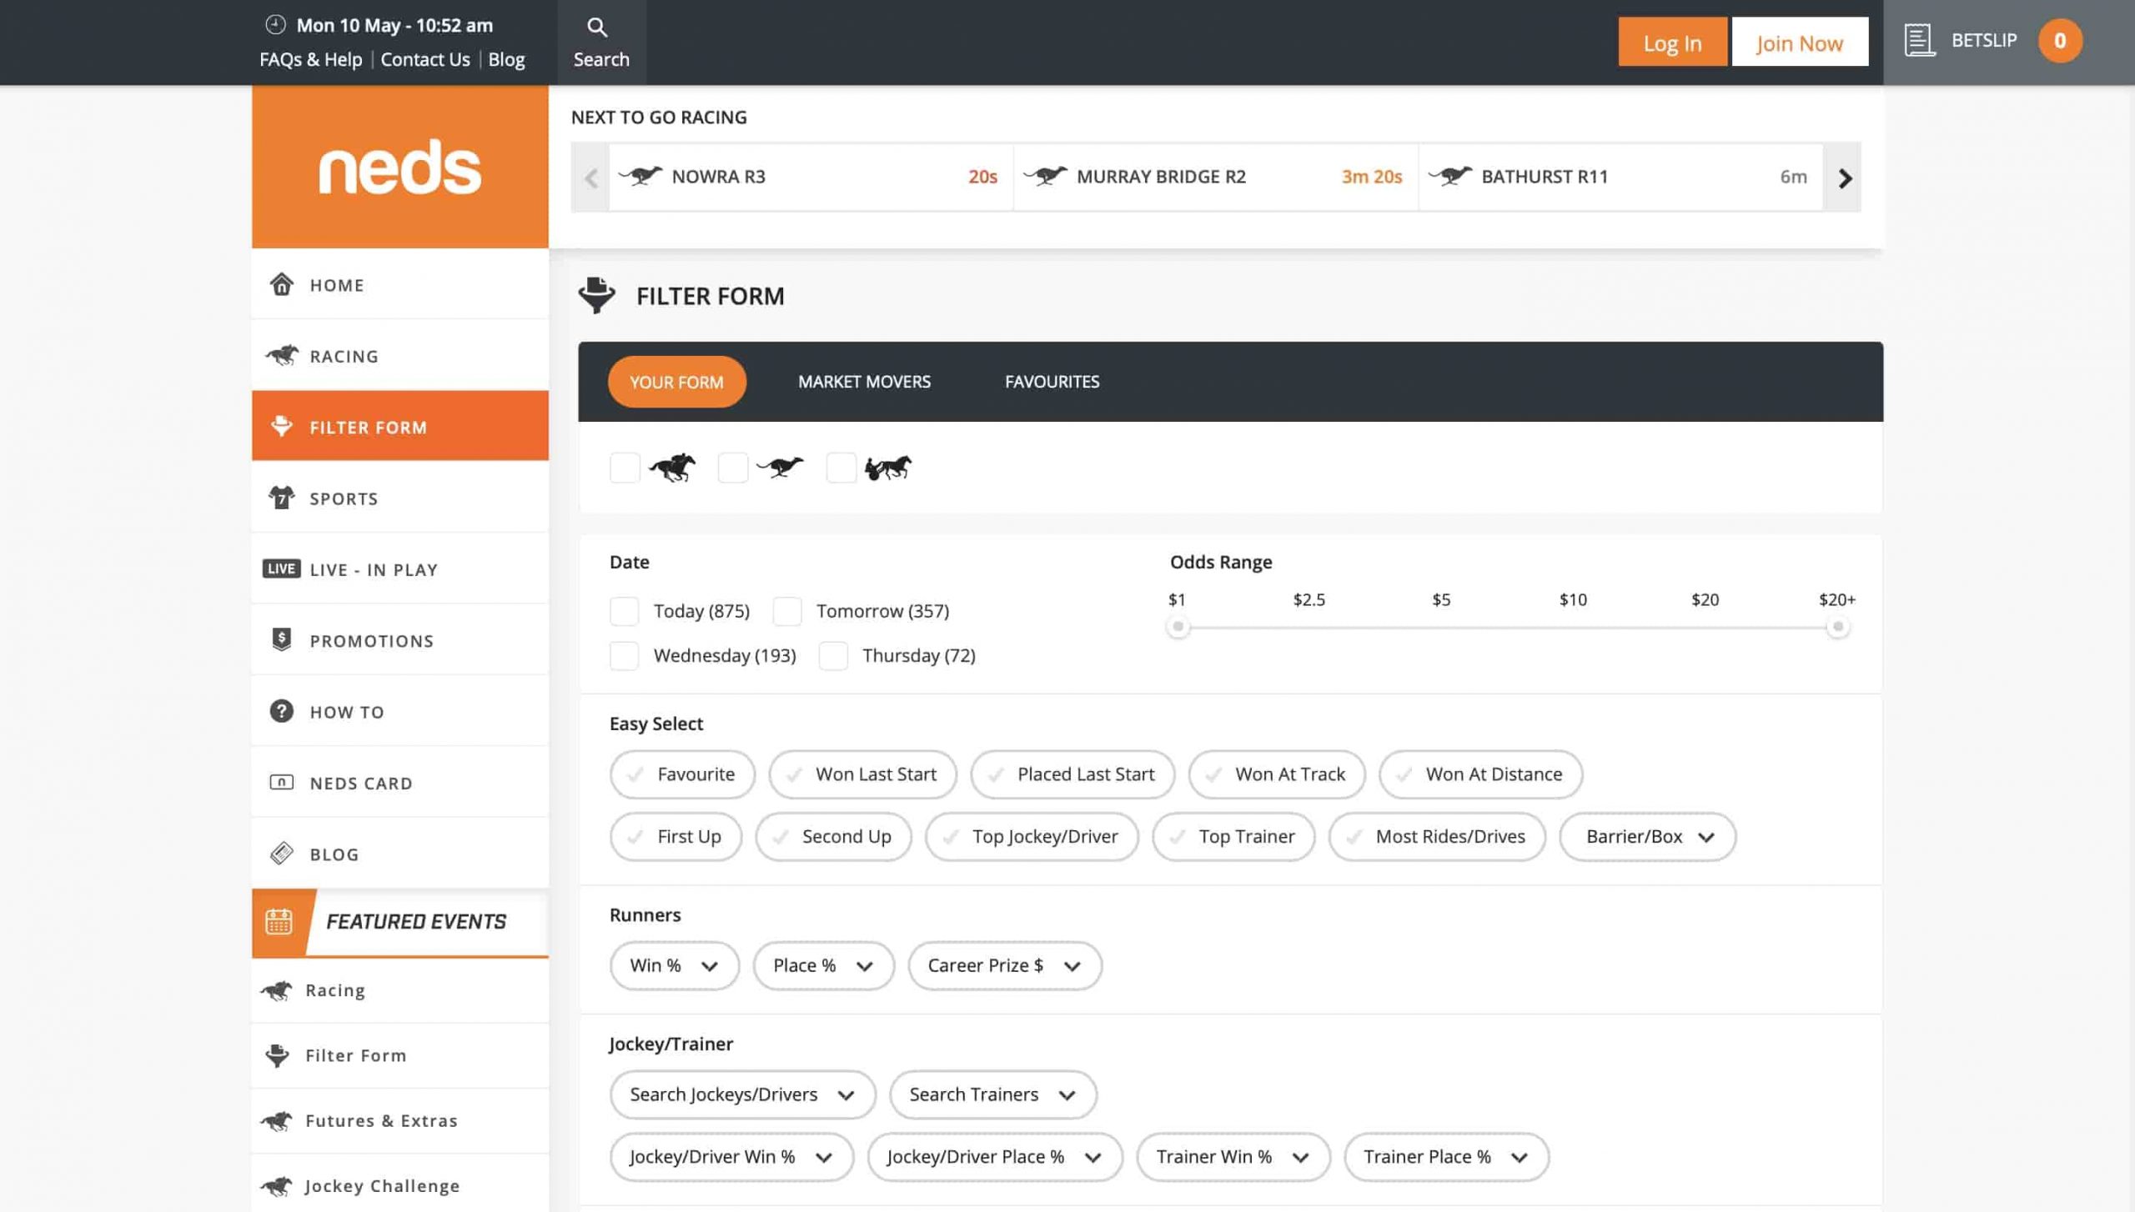Toggle the Placed Last Start chip
The height and width of the screenshot is (1212, 2135).
[x=1073, y=774]
